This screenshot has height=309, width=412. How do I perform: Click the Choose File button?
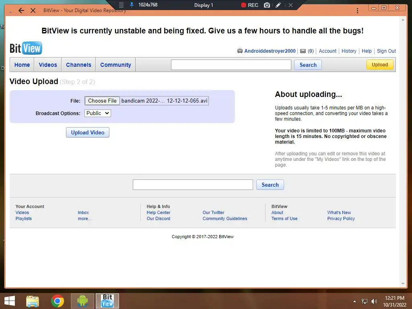coord(102,101)
